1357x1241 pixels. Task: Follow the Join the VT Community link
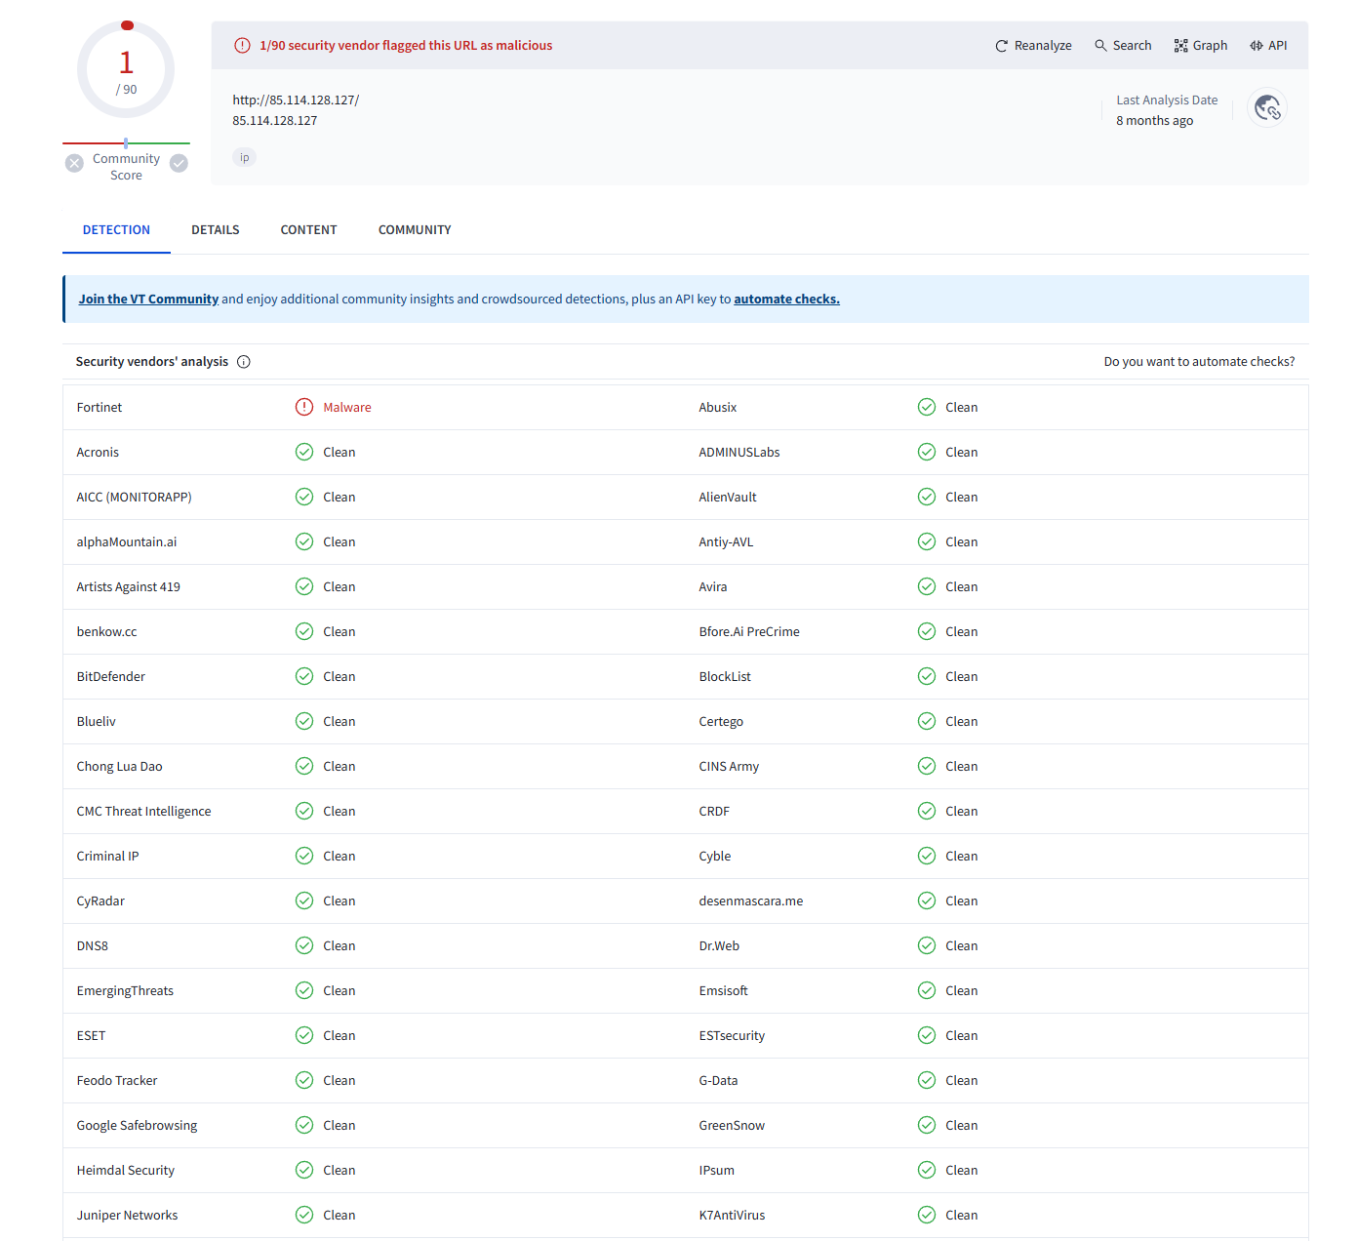[148, 300]
